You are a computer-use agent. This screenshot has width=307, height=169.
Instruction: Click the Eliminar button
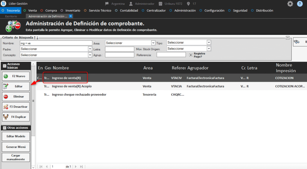coord(16,96)
